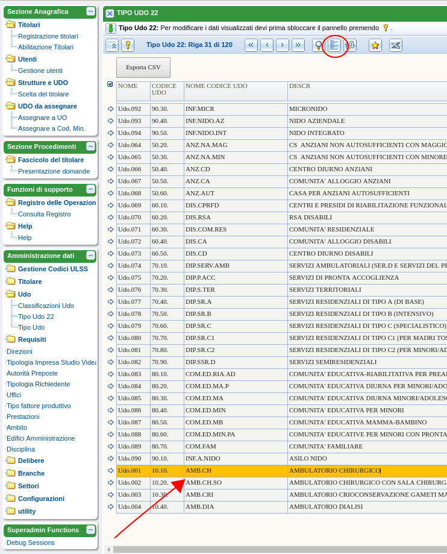Go to the first record
The image size is (447, 554).
click(x=251, y=45)
